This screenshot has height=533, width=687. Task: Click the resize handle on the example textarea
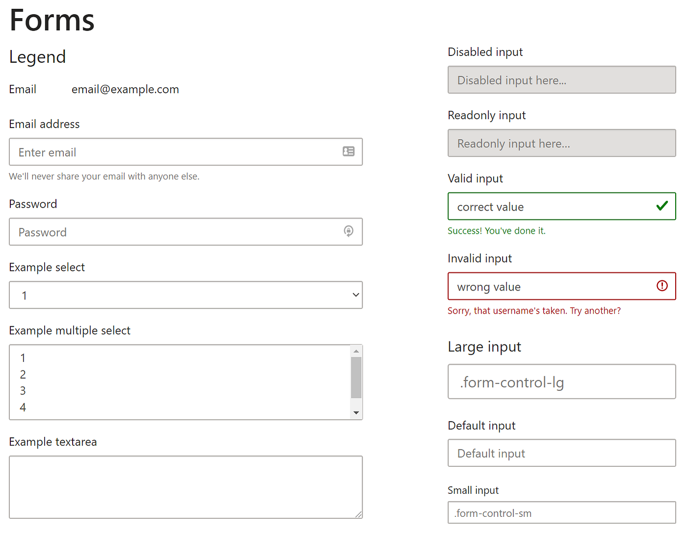pos(359,514)
